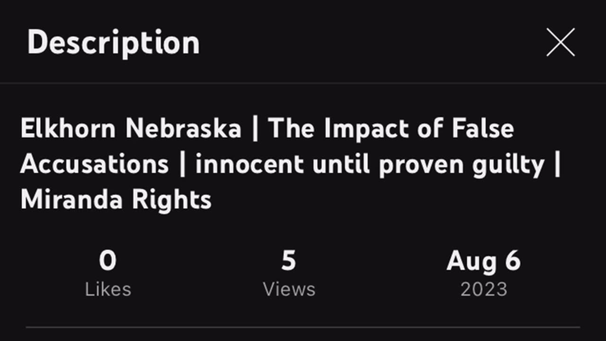
Task: Click the Description heading
Action: click(114, 43)
